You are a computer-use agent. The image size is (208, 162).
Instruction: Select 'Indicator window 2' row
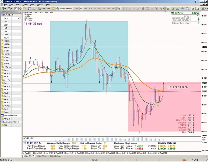point(11,122)
